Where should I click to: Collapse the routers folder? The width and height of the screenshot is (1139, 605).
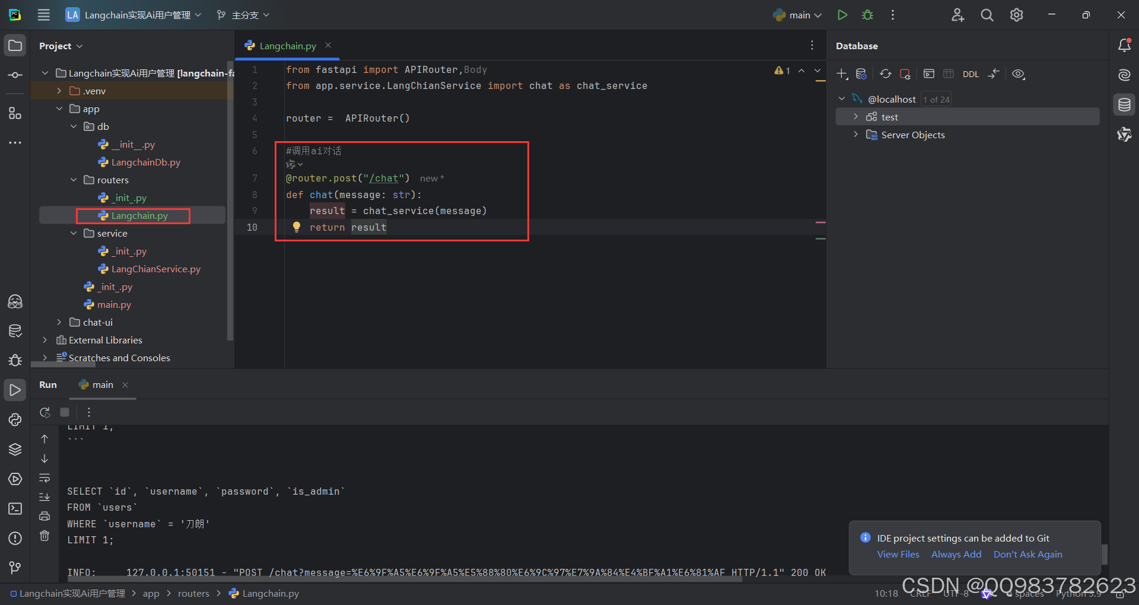(74, 180)
